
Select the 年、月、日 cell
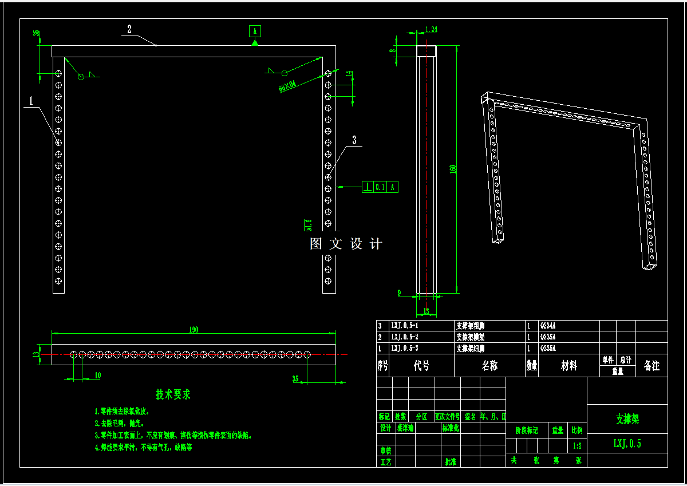493,417
